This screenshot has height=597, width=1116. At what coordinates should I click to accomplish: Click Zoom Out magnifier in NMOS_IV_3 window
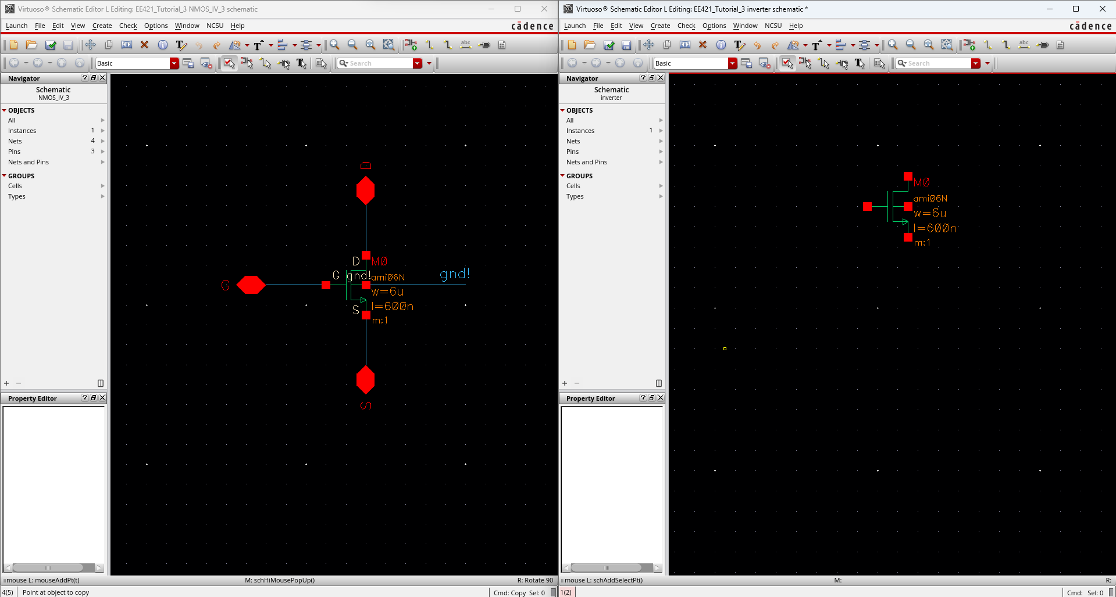pyautogui.click(x=352, y=45)
